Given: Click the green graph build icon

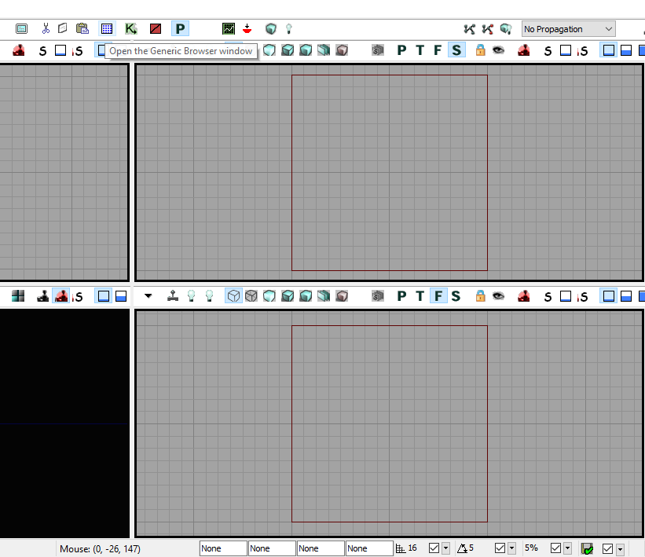Looking at the screenshot, I should 229,29.
